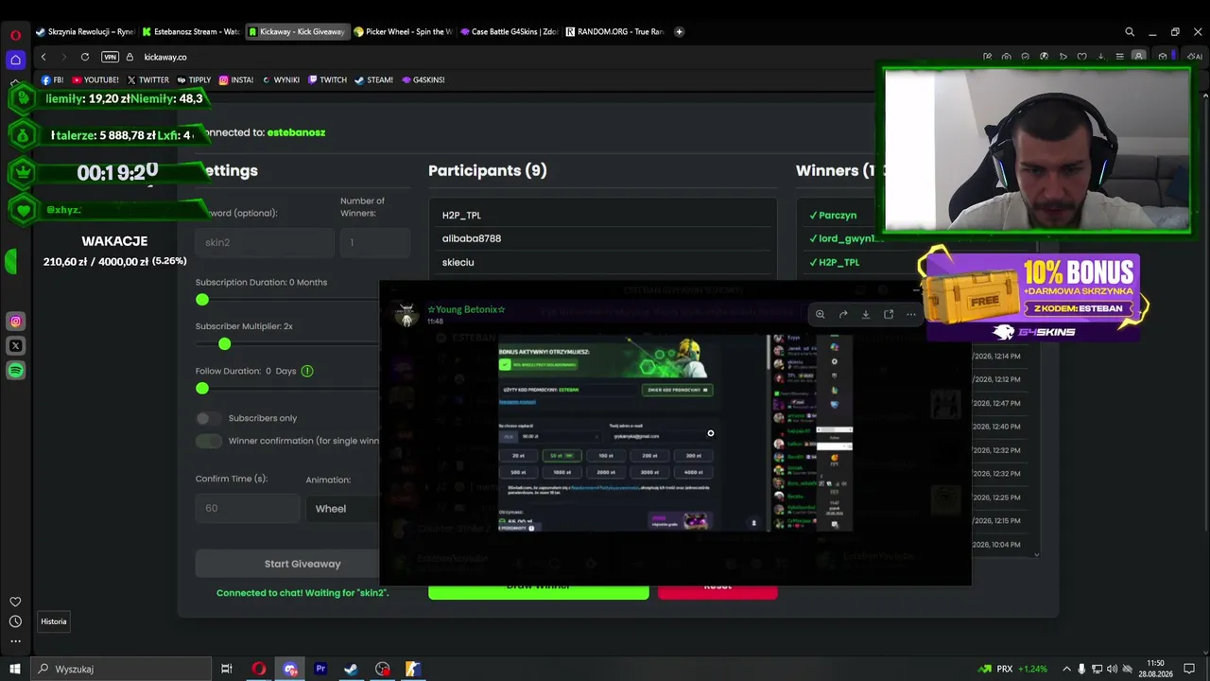
Task: Open the STEAM! bookmark
Action: tap(373, 79)
